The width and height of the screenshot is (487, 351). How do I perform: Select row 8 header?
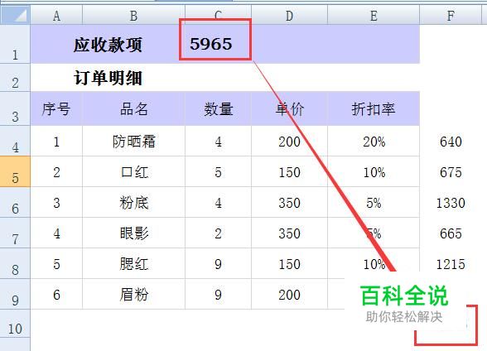tap(15, 263)
